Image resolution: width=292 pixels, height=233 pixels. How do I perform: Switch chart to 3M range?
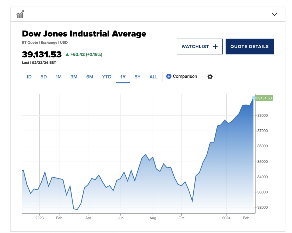(x=74, y=77)
